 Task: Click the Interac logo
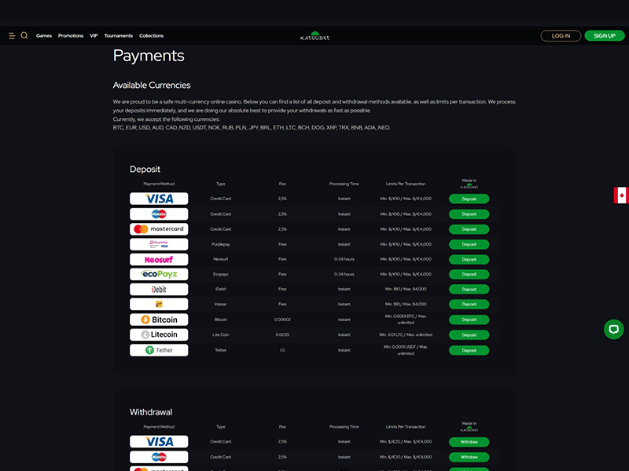(x=159, y=304)
